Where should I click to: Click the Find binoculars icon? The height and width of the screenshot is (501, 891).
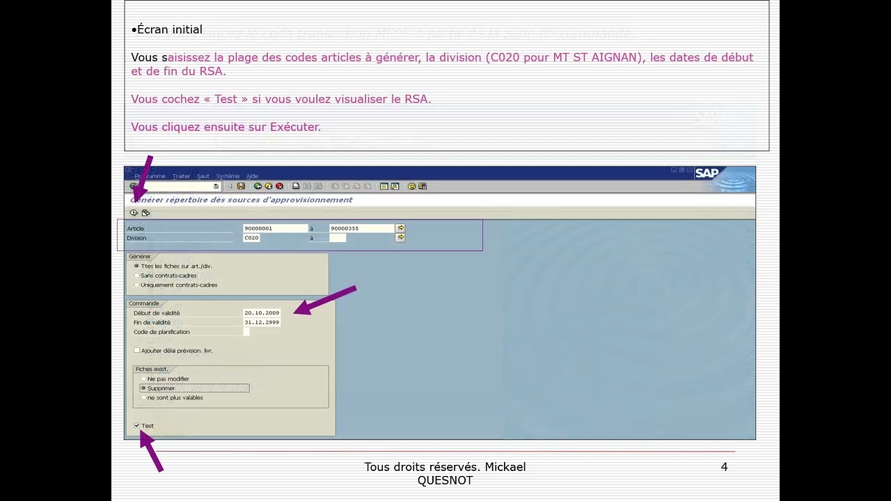[307, 186]
